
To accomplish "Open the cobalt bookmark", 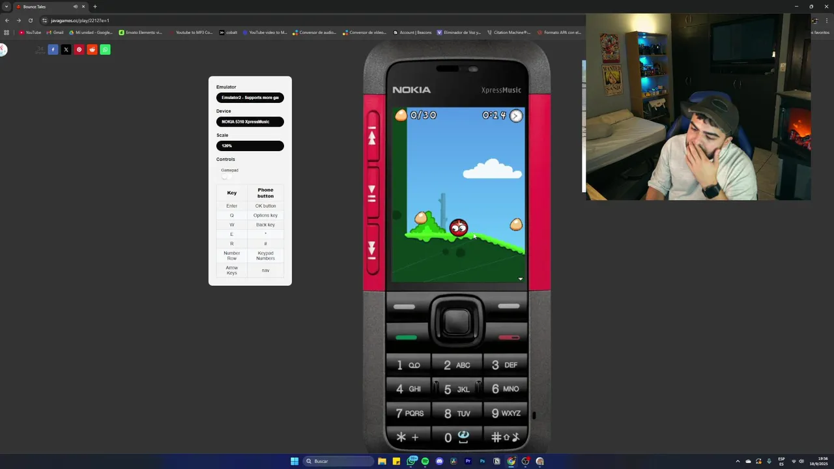I will [229, 32].
